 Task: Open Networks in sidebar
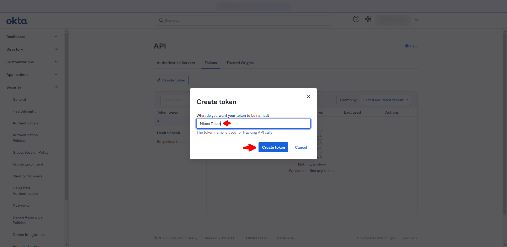(x=21, y=205)
